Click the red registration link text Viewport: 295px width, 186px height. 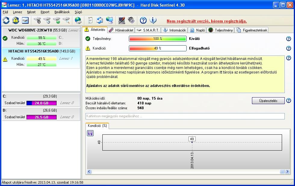(206, 21)
